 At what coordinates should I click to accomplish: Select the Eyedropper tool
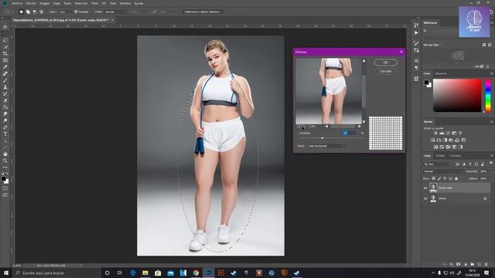coord(5,67)
